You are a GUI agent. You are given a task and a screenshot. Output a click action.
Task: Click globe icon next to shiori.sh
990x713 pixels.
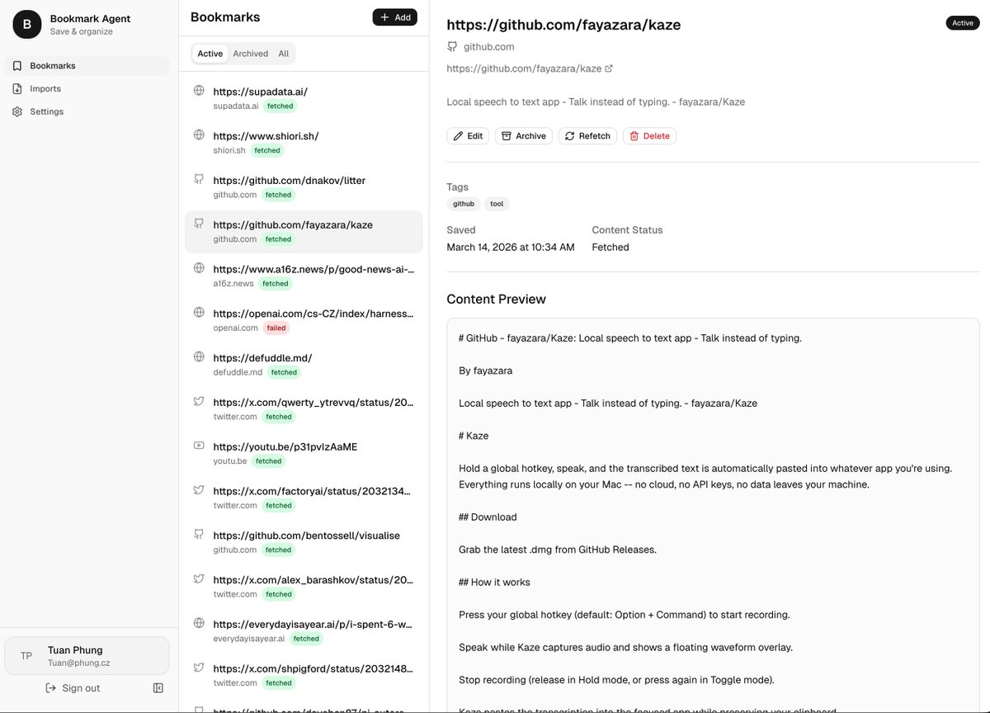tap(199, 135)
